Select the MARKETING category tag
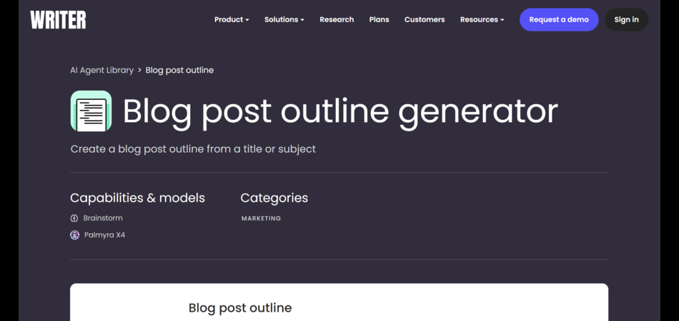This screenshot has height=321, width=679. pos(261,218)
